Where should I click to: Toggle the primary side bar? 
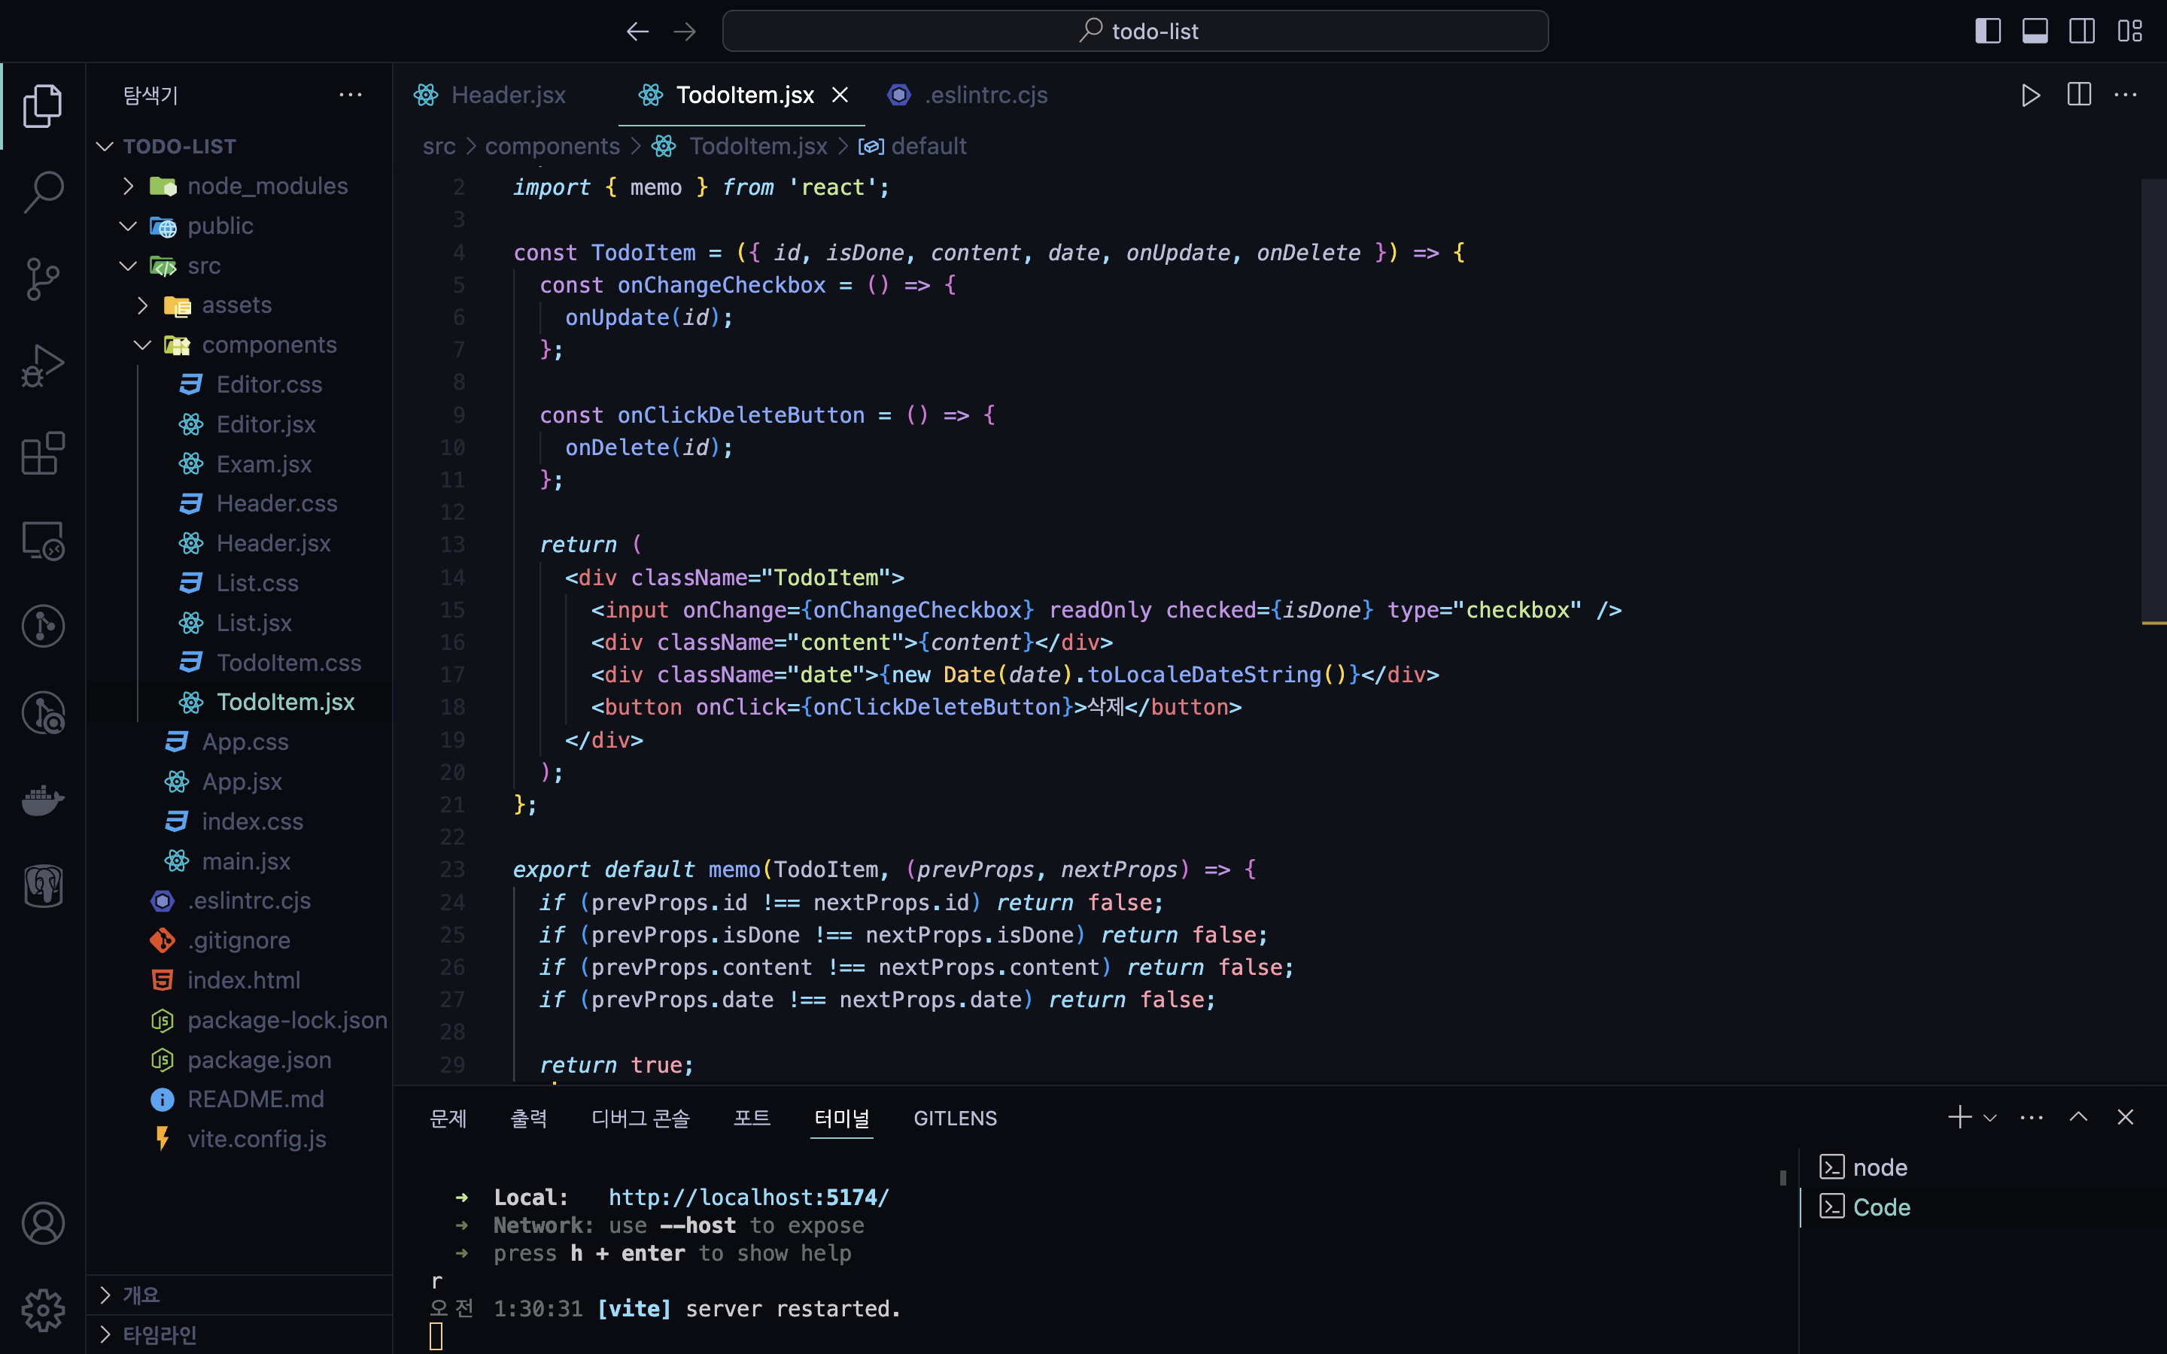[x=1988, y=32]
